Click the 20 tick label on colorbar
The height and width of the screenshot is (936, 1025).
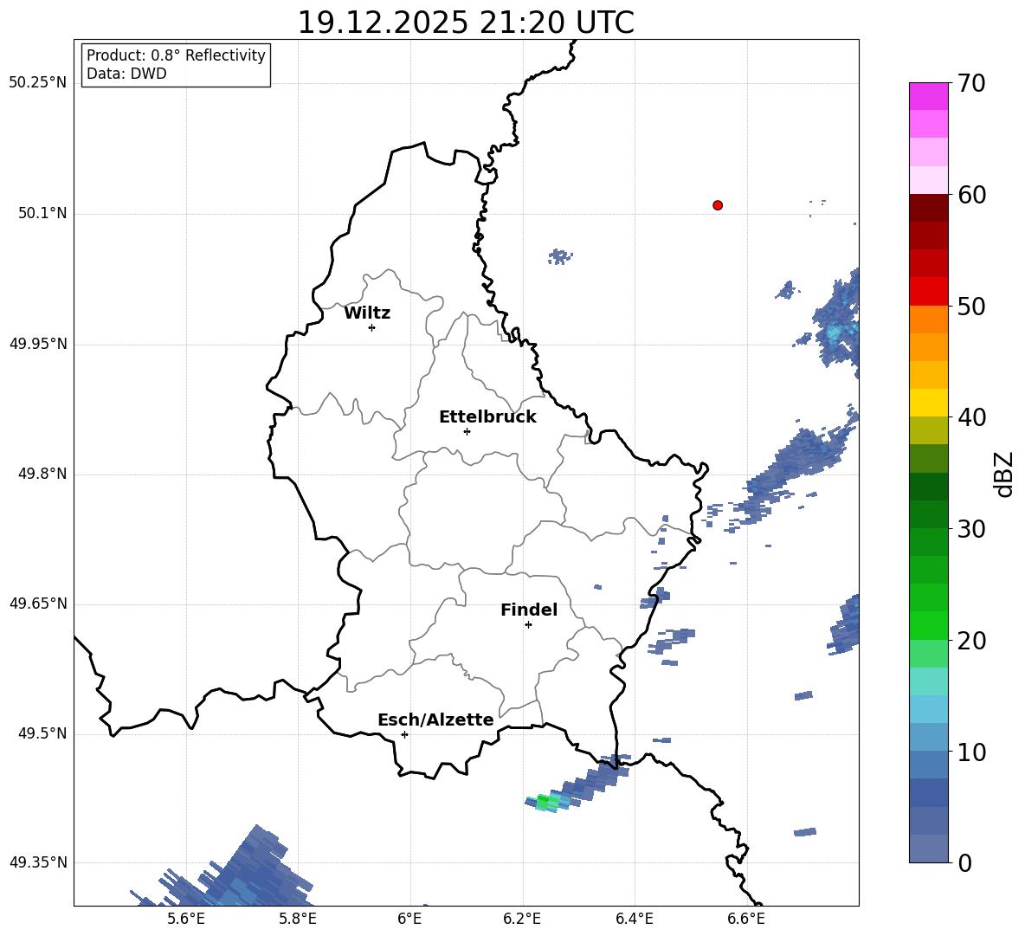[x=971, y=641]
